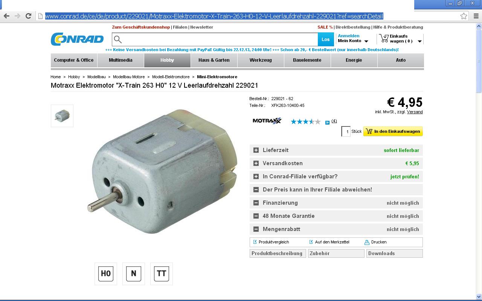Screen dimensions: 482x301
Task: Switch to the Downloads tab
Action: click(395, 254)
